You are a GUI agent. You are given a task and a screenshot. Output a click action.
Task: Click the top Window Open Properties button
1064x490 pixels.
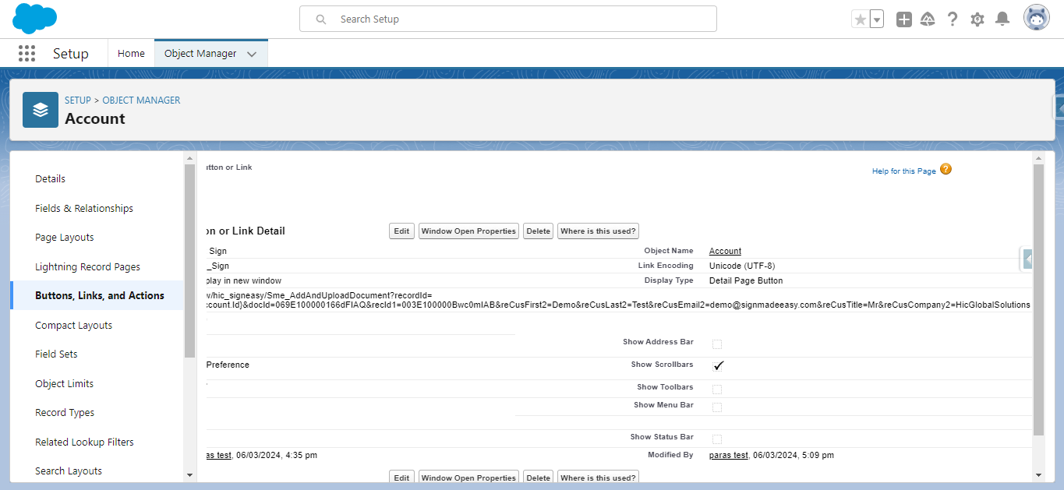coord(468,231)
